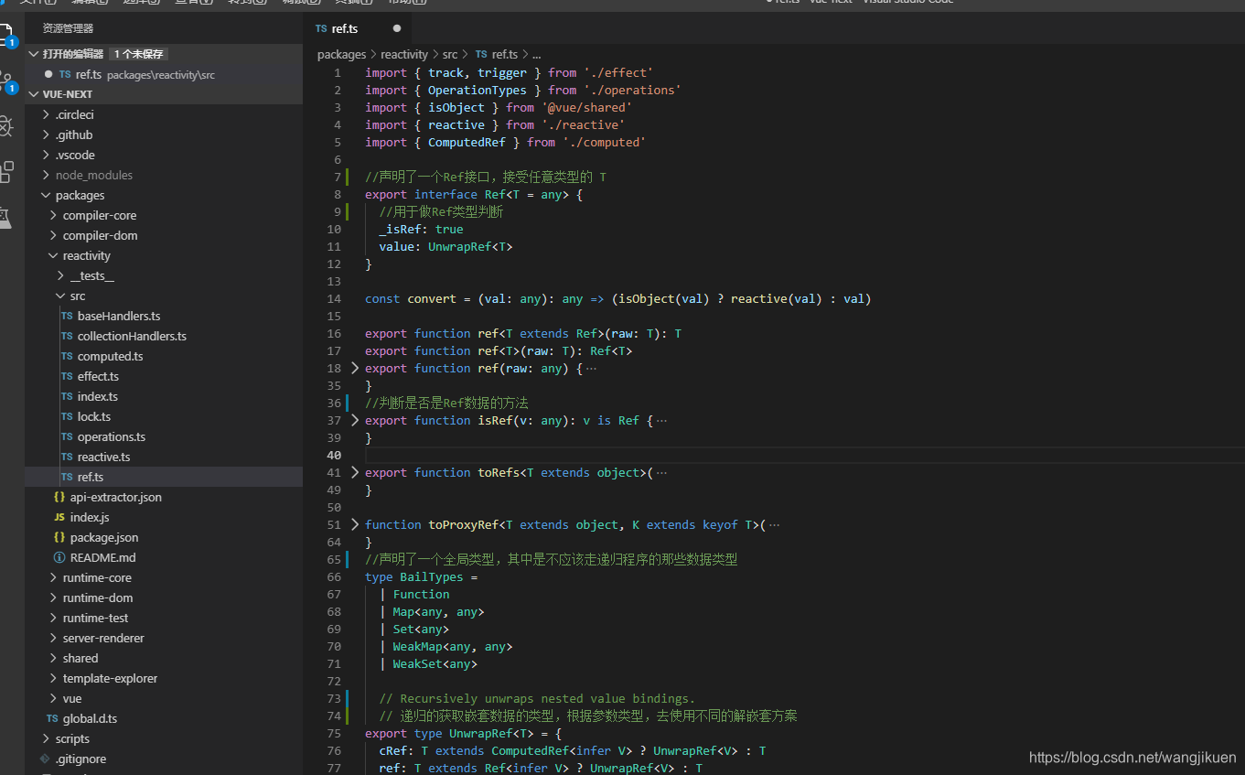This screenshot has width=1245, height=775.
Task: Open operations.ts from the file tree
Action: [x=112, y=436]
